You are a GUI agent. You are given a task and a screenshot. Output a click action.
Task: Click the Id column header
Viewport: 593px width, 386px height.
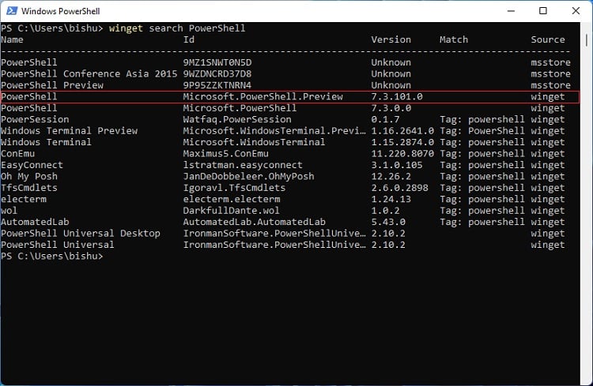pos(189,39)
